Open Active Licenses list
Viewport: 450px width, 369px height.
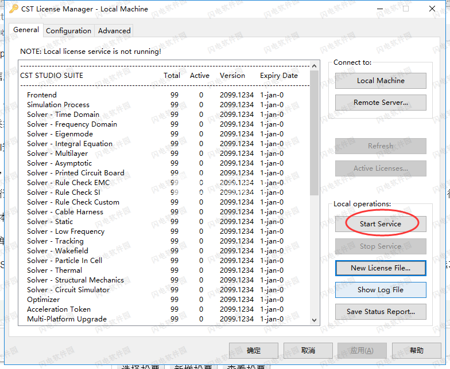point(381,168)
